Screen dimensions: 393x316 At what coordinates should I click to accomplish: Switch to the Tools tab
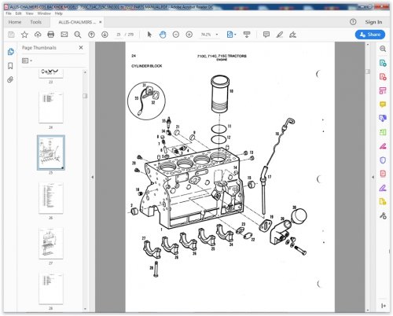[x=35, y=22]
